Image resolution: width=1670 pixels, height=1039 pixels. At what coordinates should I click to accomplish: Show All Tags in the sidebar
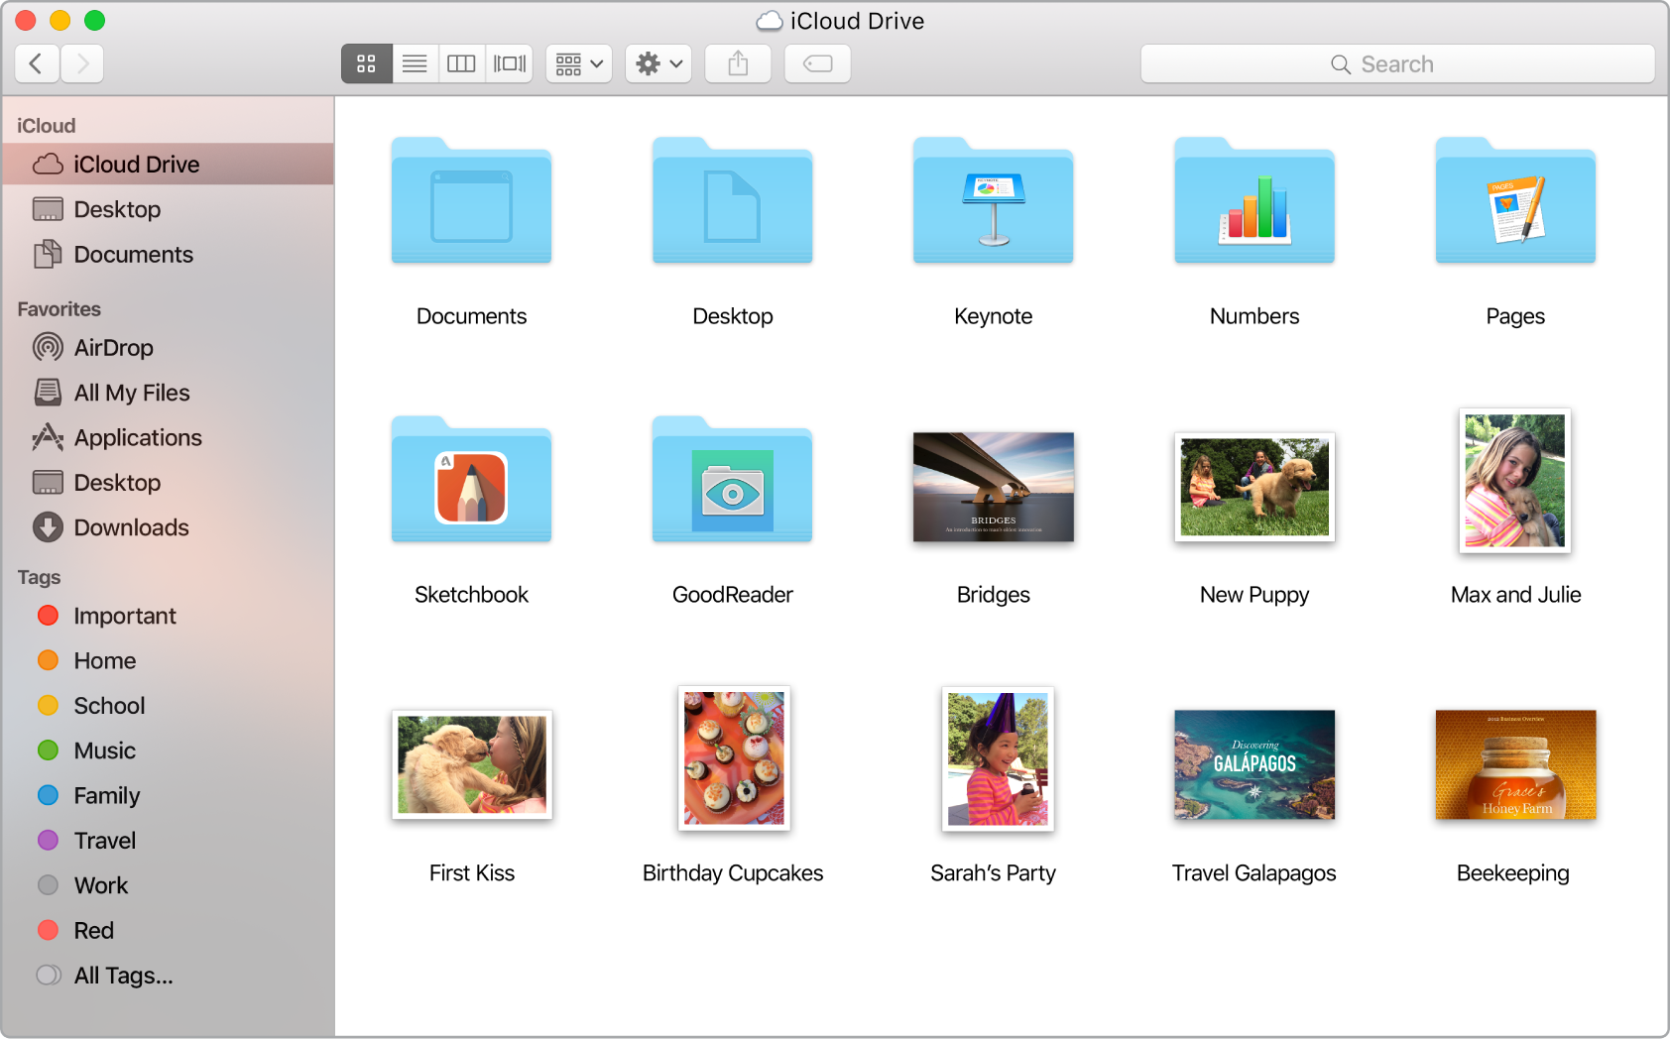pyautogui.click(x=168, y=976)
